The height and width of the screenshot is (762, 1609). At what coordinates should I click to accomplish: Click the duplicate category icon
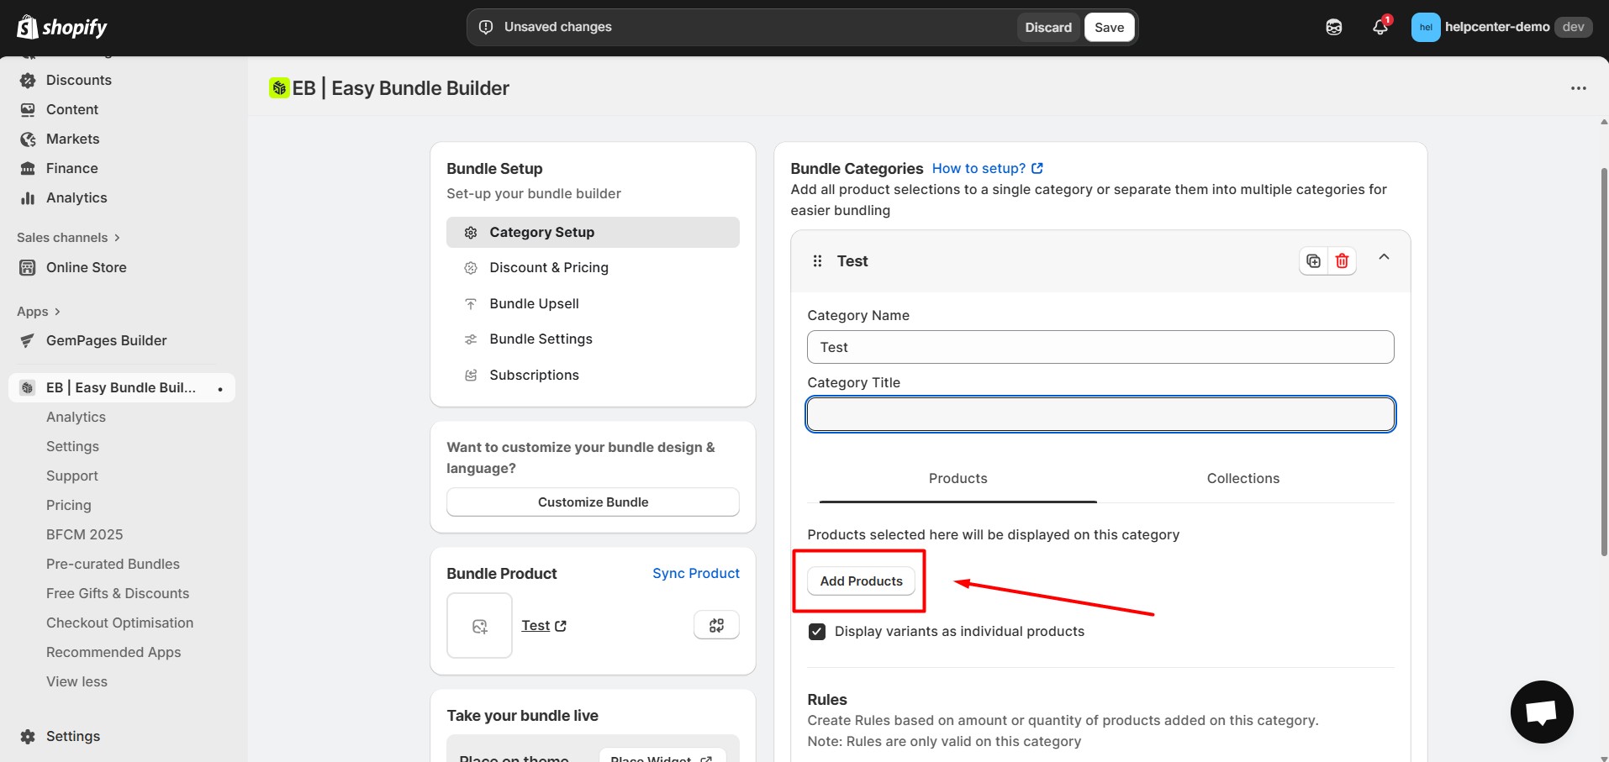(x=1313, y=261)
